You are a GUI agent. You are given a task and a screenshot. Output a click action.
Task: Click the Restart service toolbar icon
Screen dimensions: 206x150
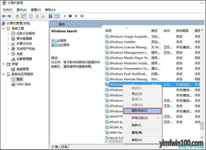click(82, 16)
